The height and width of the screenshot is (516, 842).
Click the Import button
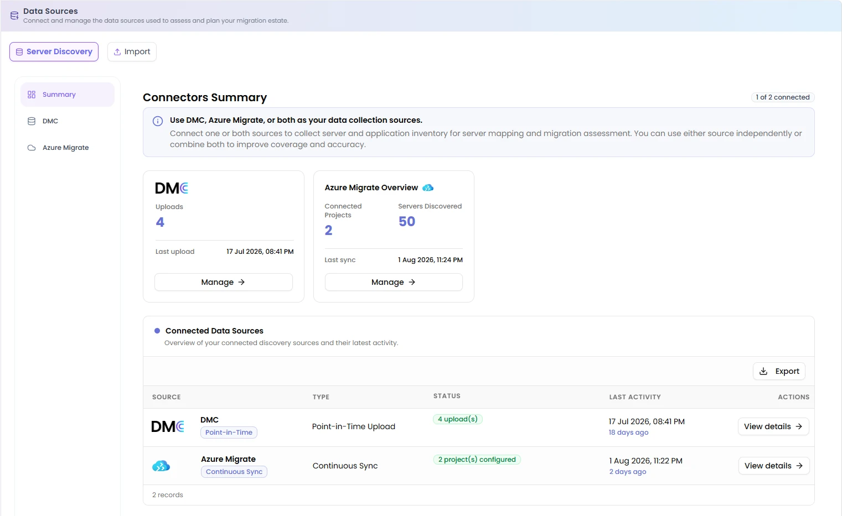pyautogui.click(x=132, y=51)
